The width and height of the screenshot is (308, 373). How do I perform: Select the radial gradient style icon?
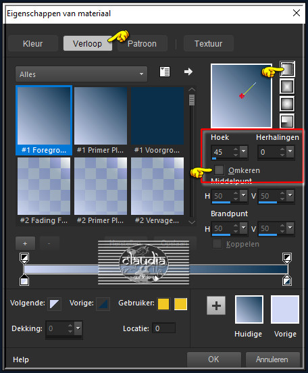[287, 121]
